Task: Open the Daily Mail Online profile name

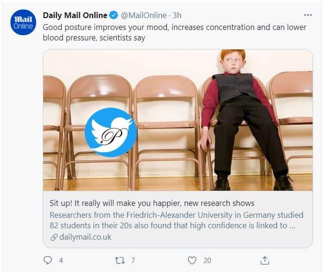Action: [x=75, y=15]
